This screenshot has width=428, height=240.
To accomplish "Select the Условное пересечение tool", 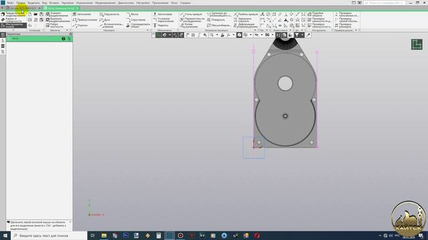I will pos(163,20).
